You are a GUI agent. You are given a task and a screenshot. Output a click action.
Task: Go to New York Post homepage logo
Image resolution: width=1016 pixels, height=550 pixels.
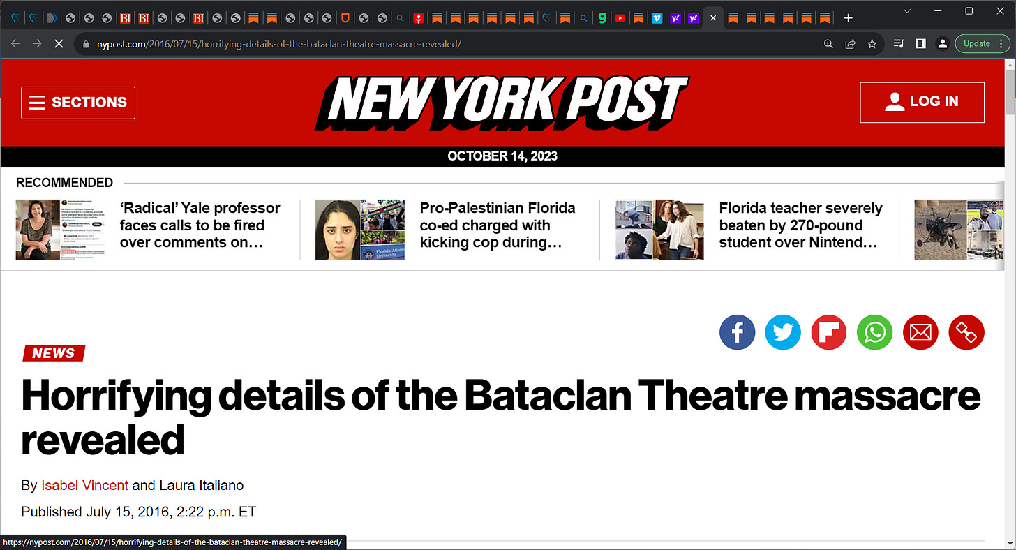(x=502, y=102)
